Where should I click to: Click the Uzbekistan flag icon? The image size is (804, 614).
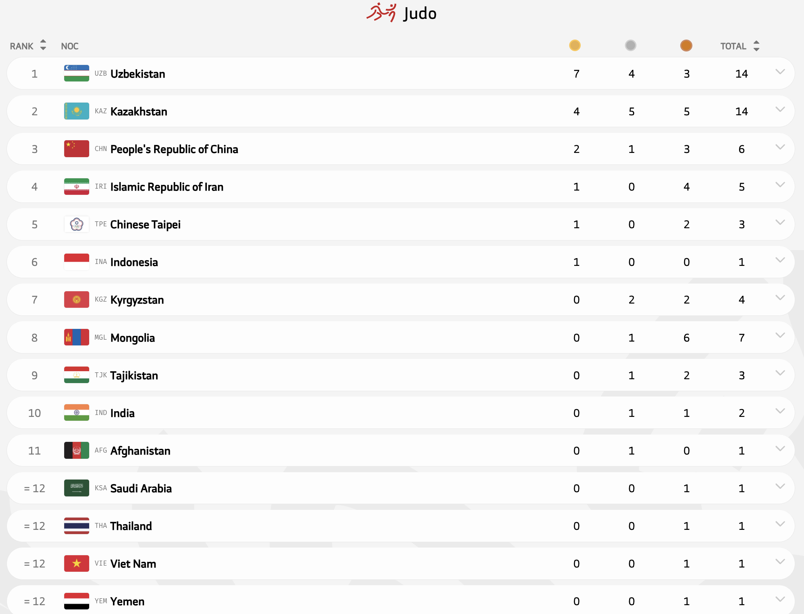(x=76, y=73)
